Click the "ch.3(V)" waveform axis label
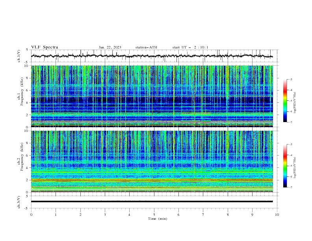 click(x=19, y=202)
